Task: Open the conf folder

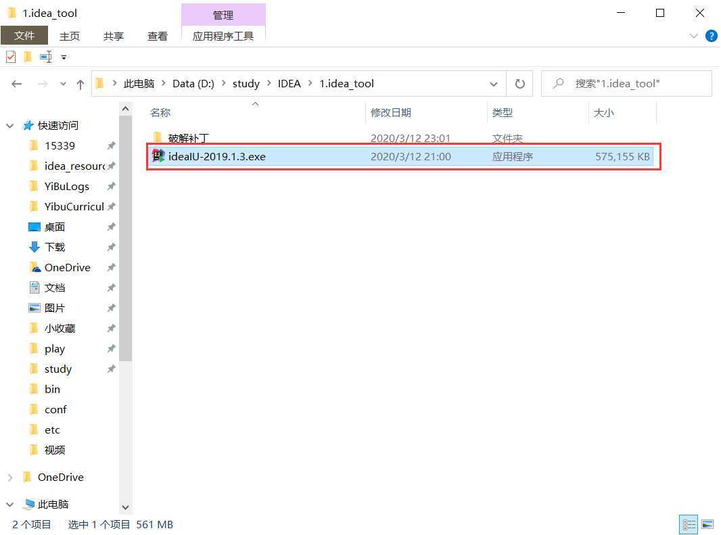Action: (x=55, y=409)
